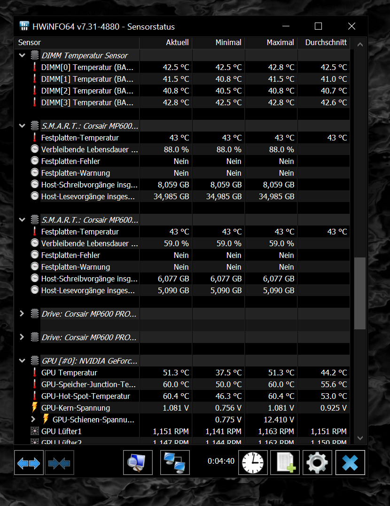Select the GPU Lüfter1 row label
The height and width of the screenshot is (506, 390).
[x=62, y=431]
